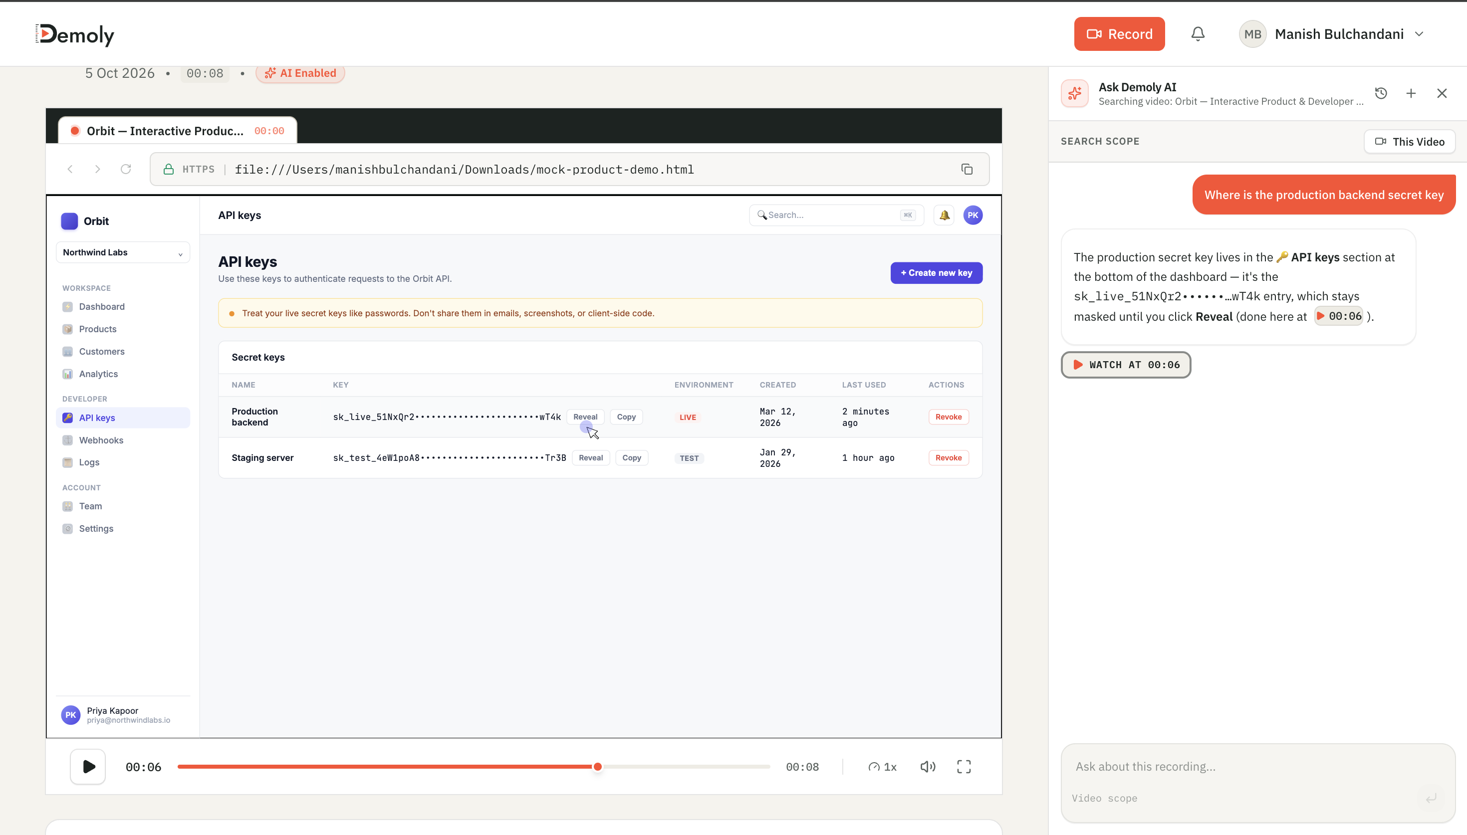
Task: Click the browser back arrow in the recording
Action: tap(70, 169)
